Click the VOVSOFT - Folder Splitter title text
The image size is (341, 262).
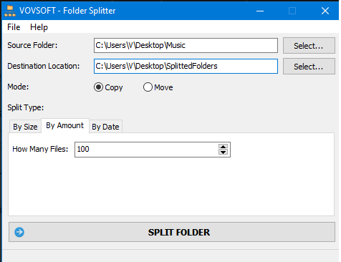(67, 11)
